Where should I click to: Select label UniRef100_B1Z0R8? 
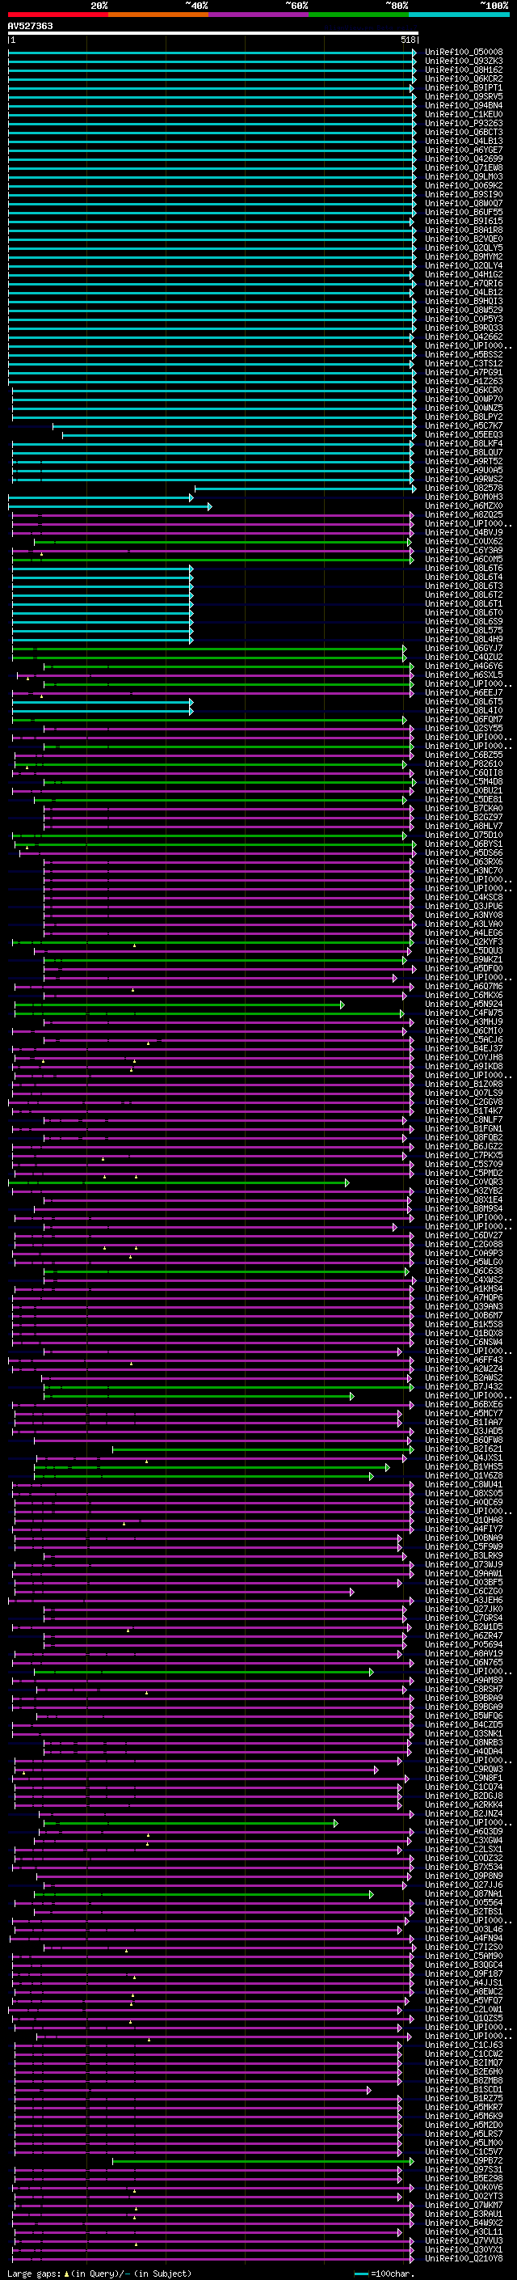(x=464, y=1085)
